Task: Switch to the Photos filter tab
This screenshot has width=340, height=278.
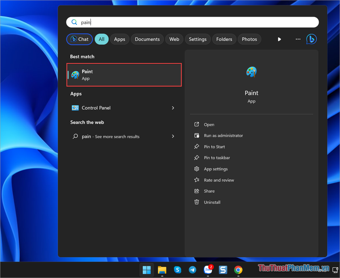Action: 249,39
